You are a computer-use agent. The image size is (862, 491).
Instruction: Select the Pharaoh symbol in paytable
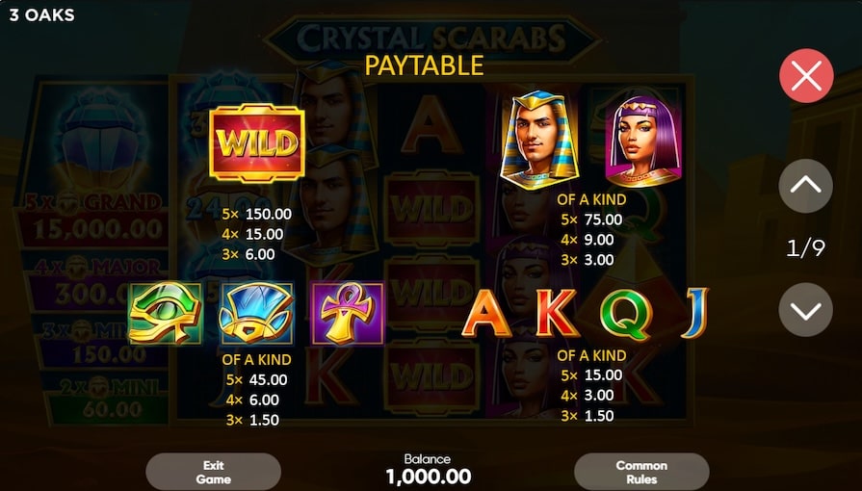click(x=538, y=140)
